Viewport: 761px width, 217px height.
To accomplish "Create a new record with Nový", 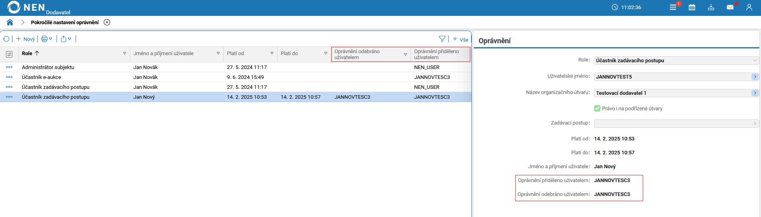I will pyautogui.click(x=25, y=39).
